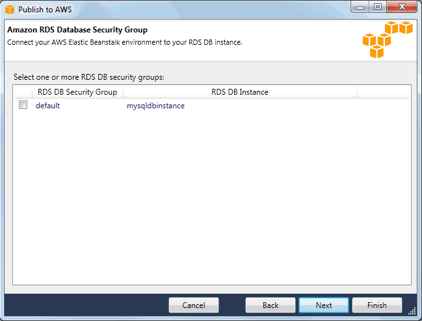Go Back to the previous wizard step
422x321 pixels.
coord(270,305)
